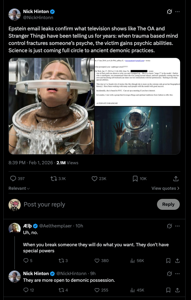
Task: Expand the Relevant replies sort dropdown
Action: tap(19, 188)
